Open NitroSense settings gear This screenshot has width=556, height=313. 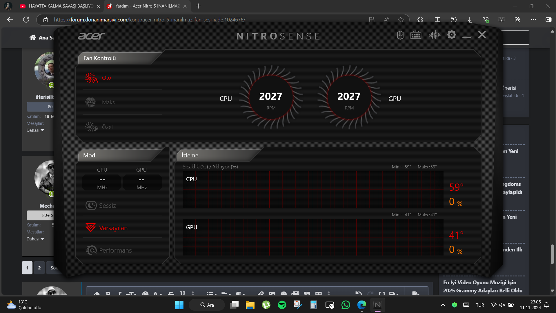point(451,35)
